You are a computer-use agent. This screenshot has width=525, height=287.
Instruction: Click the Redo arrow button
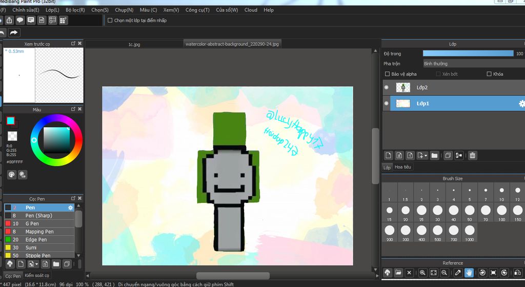tap(14, 32)
